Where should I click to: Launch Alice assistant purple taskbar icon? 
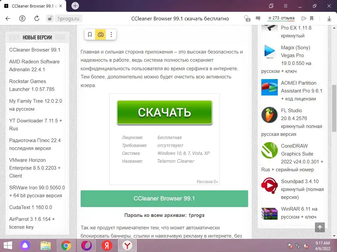tap(25, 245)
